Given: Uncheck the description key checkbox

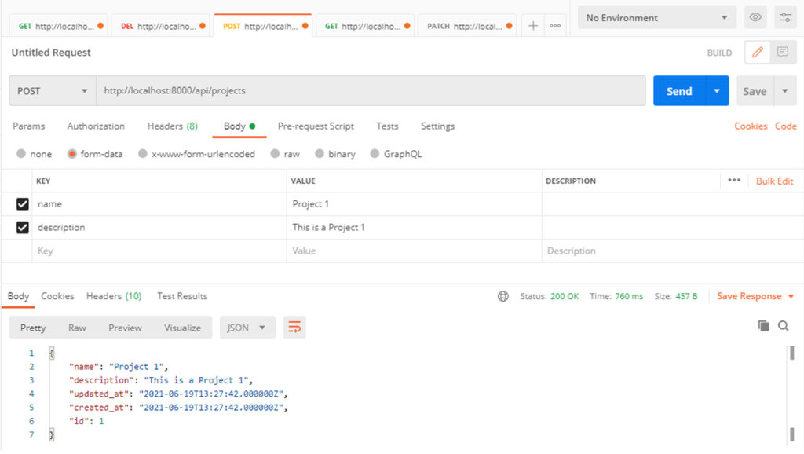Looking at the screenshot, I should pos(23,227).
